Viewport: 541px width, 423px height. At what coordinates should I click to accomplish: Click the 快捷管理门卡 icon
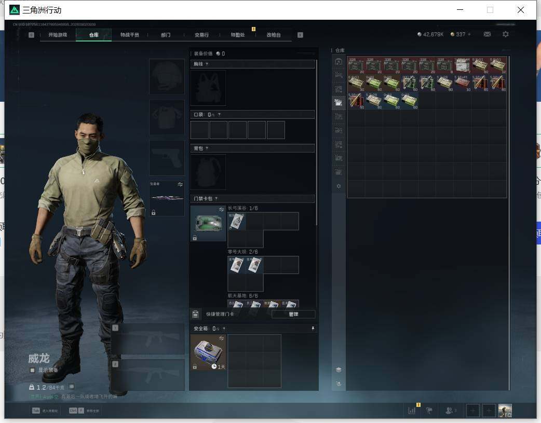(x=195, y=314)
